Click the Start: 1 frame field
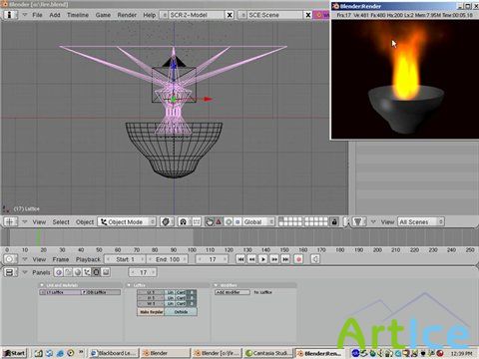This screenshot has height=359, width=479. pyautogui.click(x=125, y=259)
